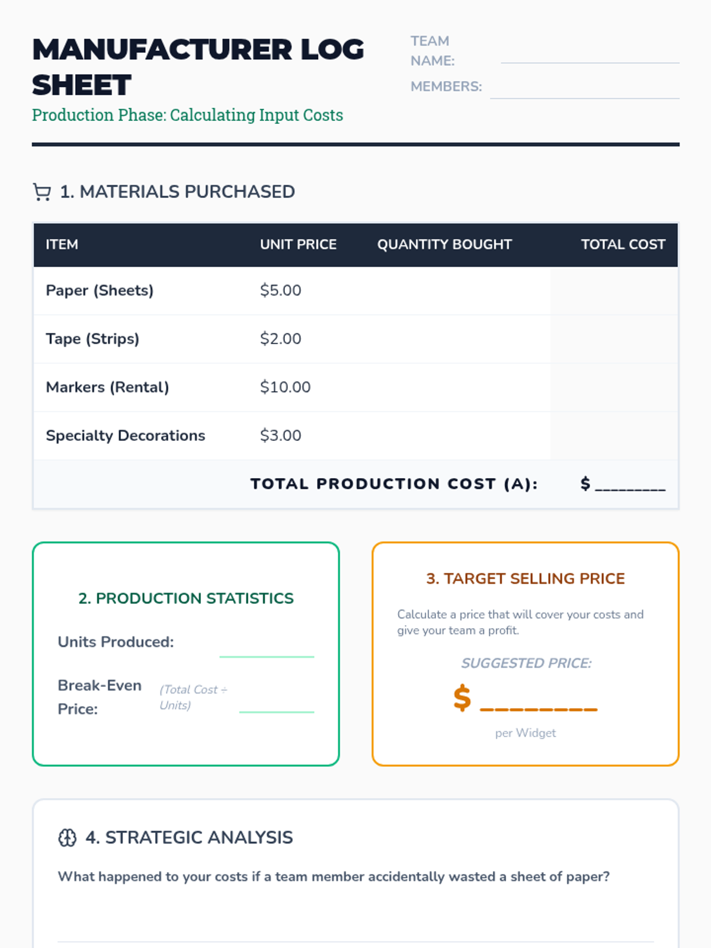Click the brain icon beside Strategic Analysis

click(68, 838)
